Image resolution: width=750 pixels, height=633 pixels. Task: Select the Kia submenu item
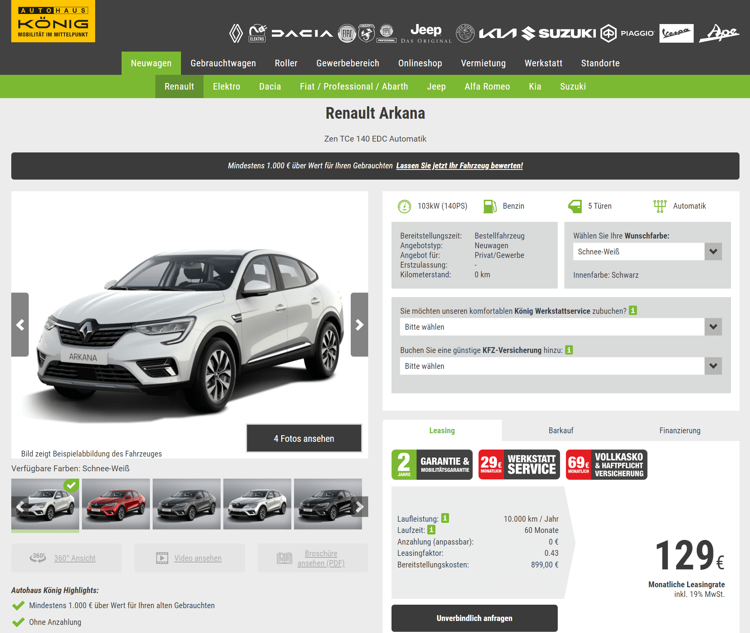pos(535,86)
